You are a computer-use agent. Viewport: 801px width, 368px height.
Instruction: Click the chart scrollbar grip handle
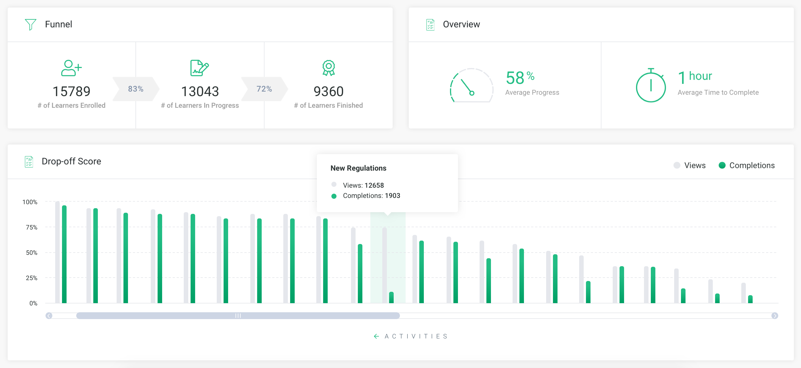tap(238, 316)
